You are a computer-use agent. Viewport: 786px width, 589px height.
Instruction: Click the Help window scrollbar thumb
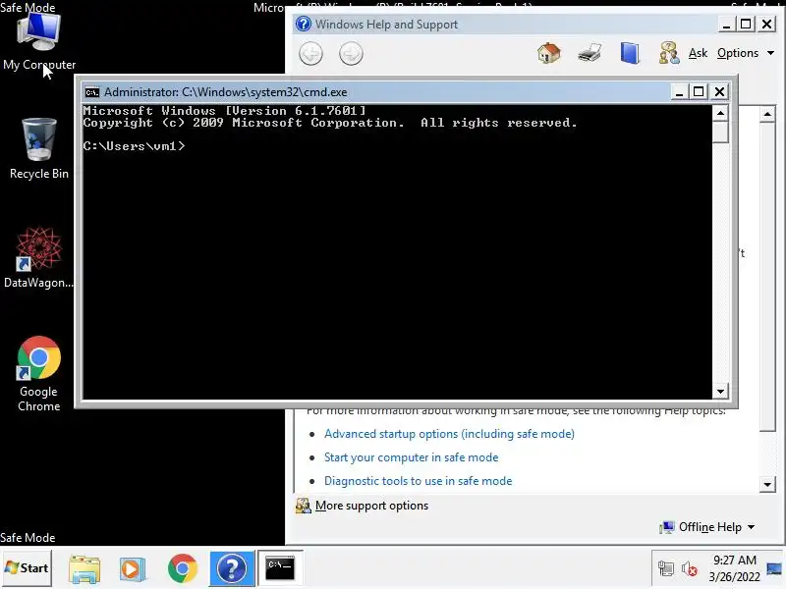tap(767, 277)
